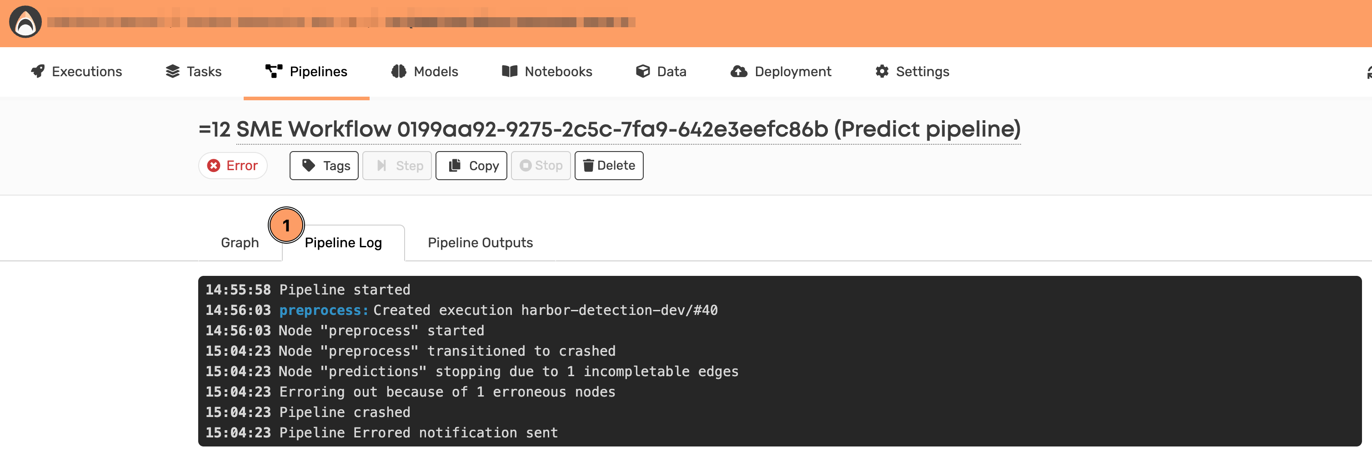Switch to the Graph tab
Screen dimensions: 1372x461
(240, 242)
